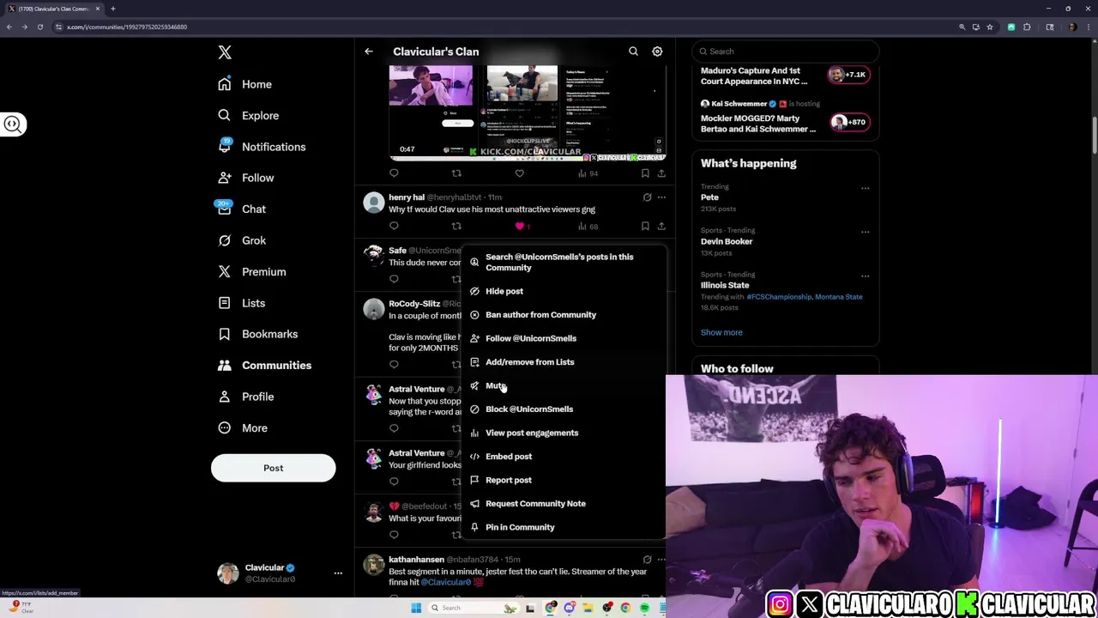Select Ban author from Community
This screenshot has width=1098, height=618.
(564, 315)
